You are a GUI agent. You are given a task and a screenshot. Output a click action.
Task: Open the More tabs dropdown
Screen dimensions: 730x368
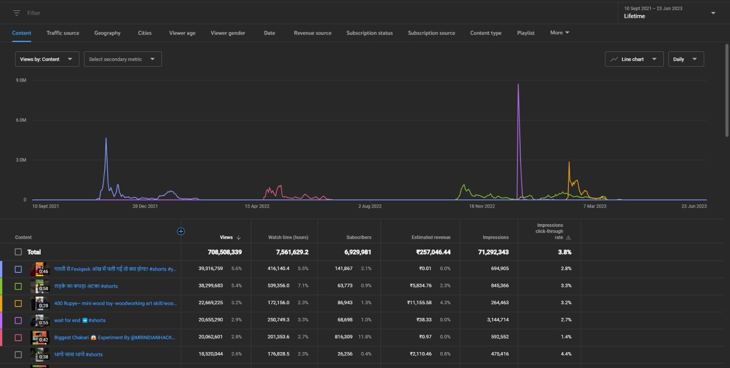coord(559,33)
